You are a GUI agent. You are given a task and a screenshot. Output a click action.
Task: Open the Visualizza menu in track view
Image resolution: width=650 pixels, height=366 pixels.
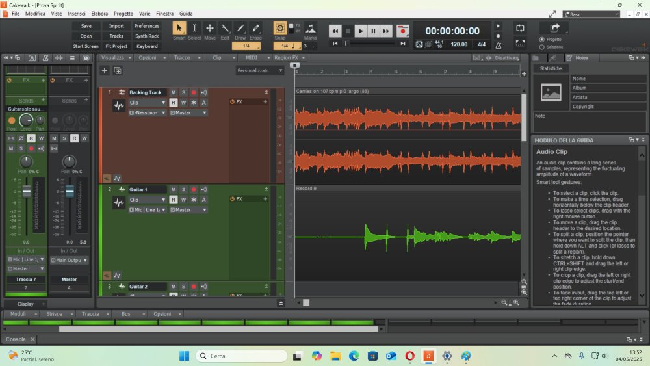(116, 58)
